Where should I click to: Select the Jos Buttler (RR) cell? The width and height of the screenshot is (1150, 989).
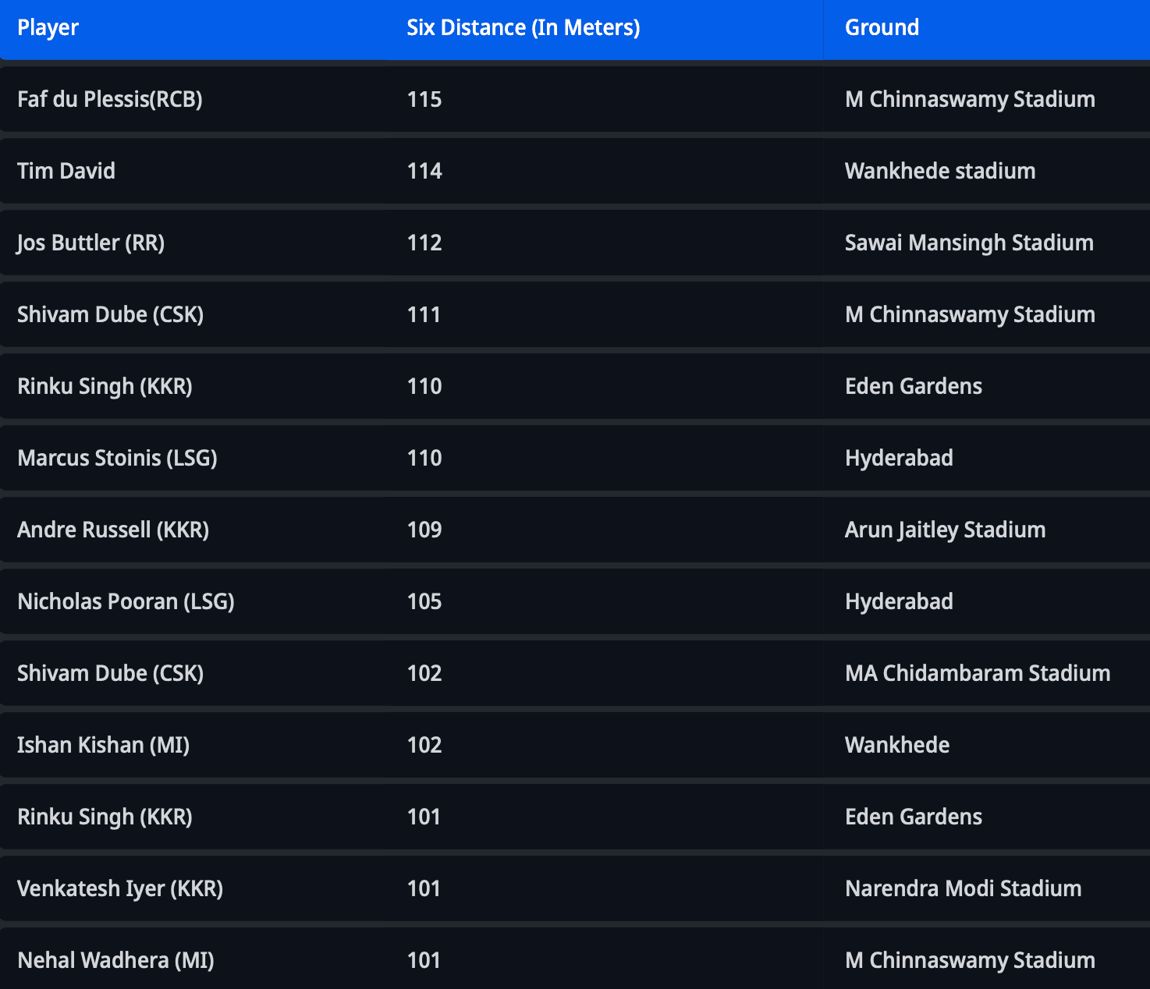click(91, 243)
